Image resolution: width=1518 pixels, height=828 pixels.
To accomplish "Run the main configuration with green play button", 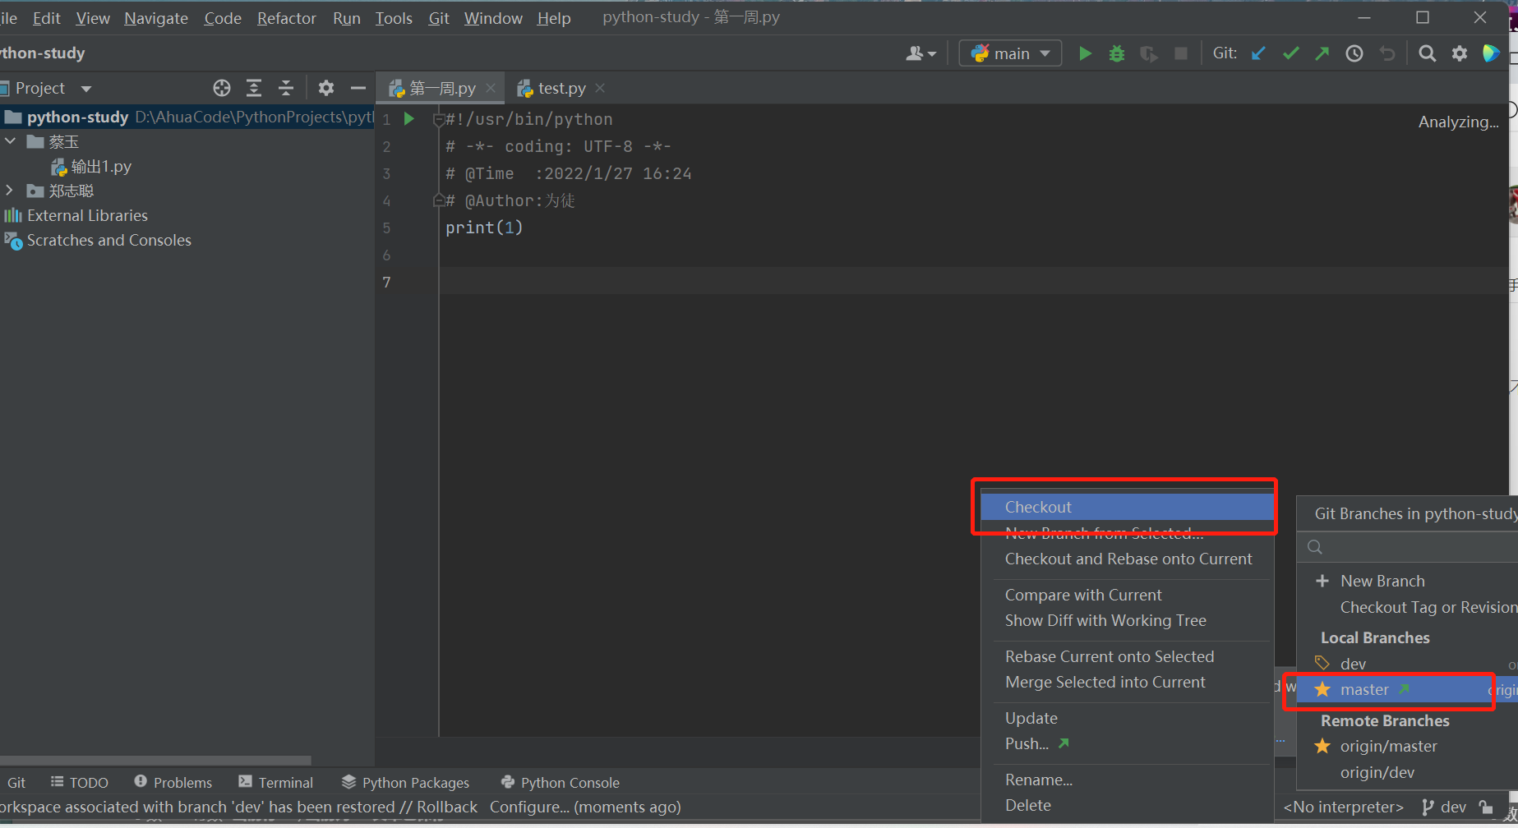I will tap(1085, 53).
